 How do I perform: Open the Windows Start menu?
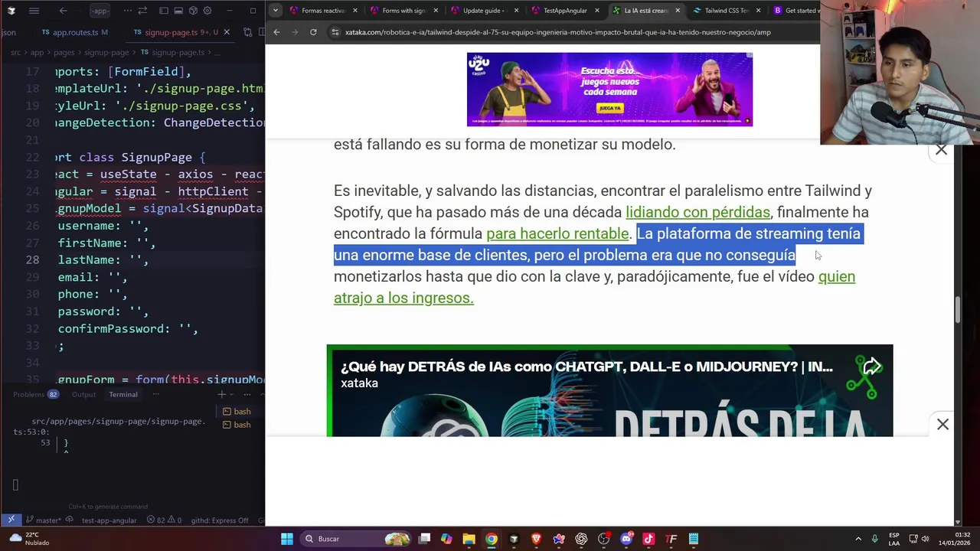[286, 539]
